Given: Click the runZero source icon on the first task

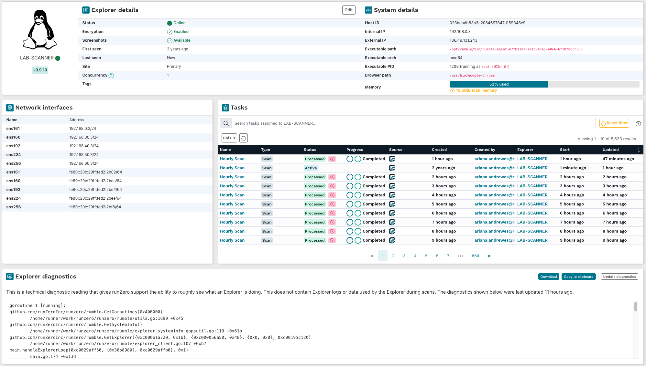Looking at the screenshot, I should 392,159.
